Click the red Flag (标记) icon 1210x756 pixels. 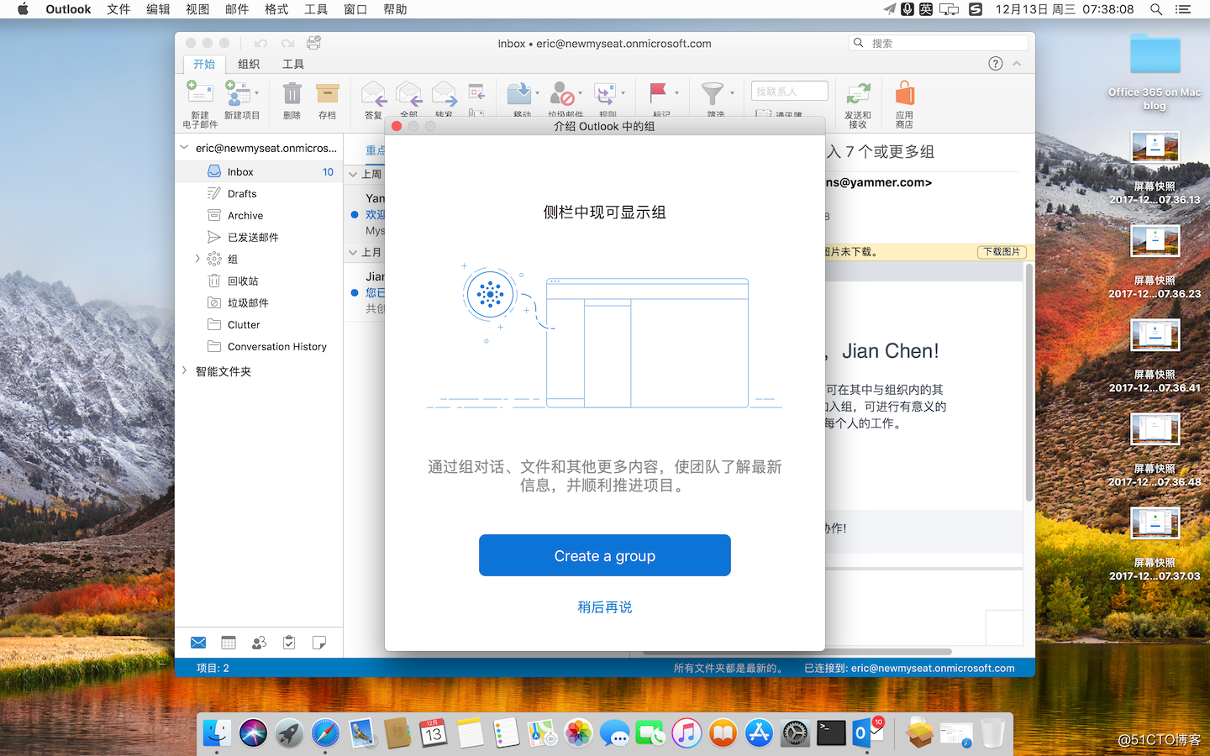(x=658, y=92)
